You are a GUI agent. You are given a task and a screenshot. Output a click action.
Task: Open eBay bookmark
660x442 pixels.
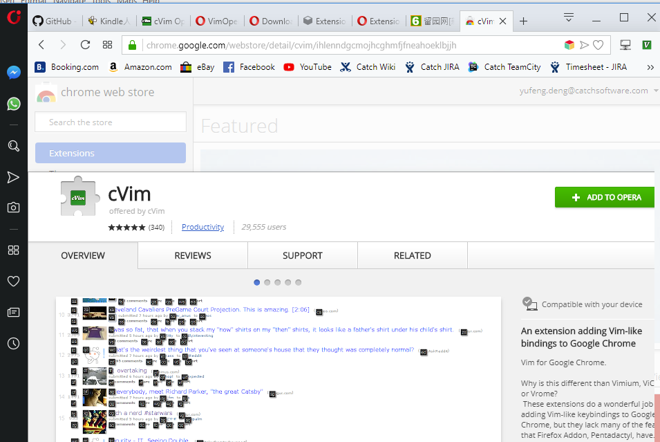tap(198, 67)
